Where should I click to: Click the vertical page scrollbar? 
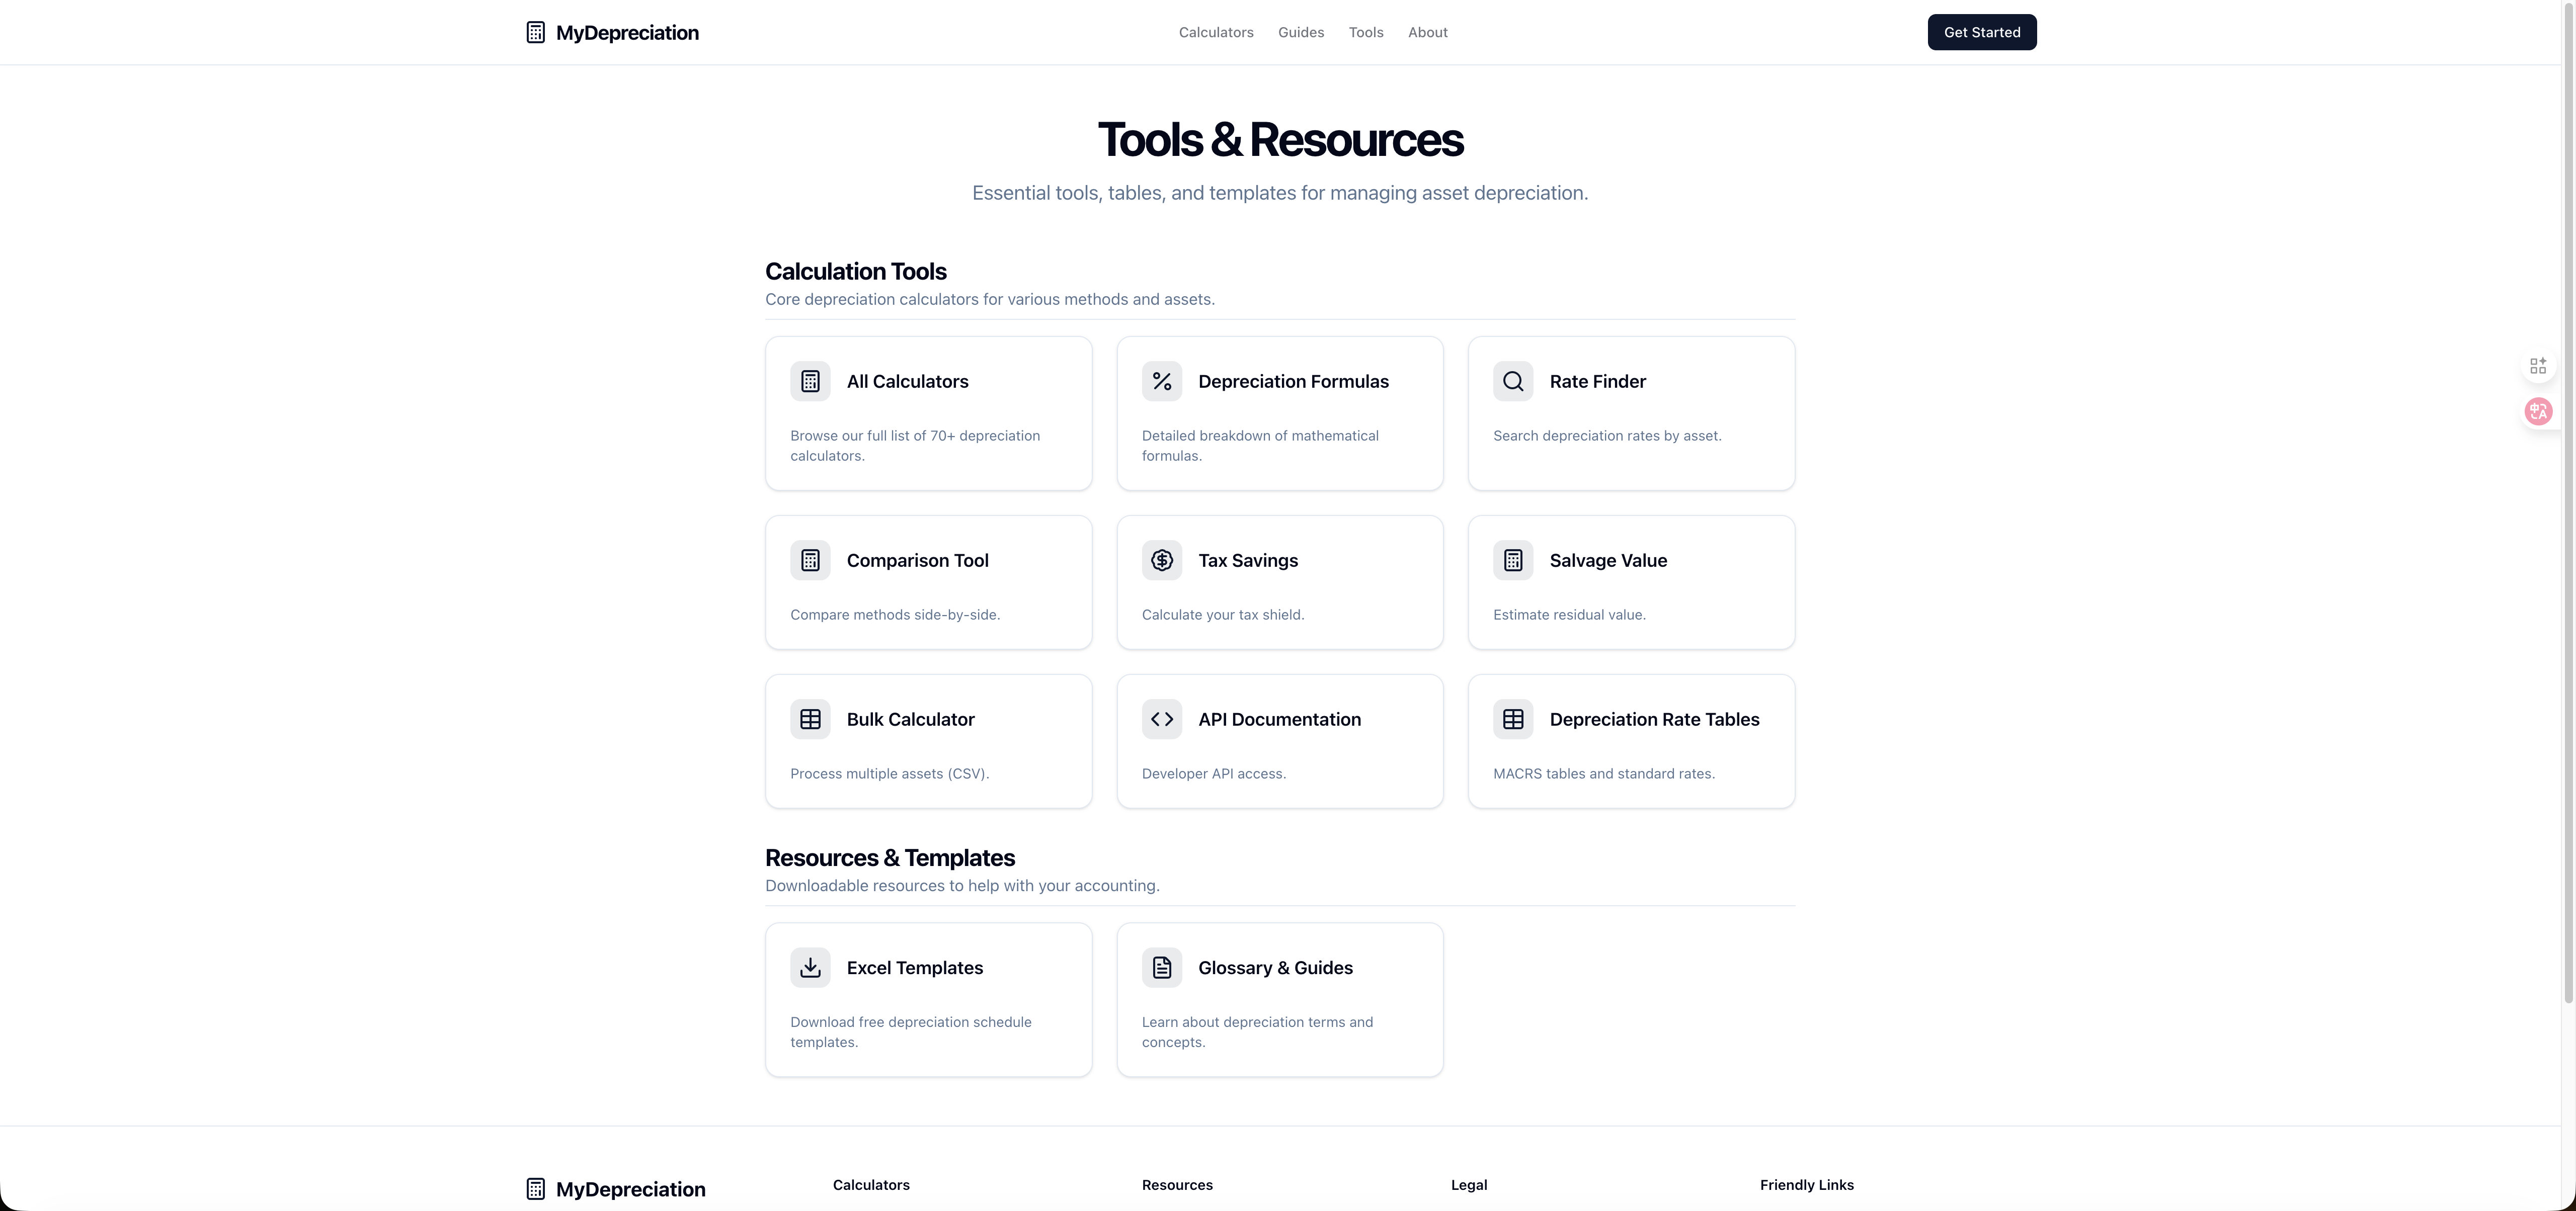click(2567, 499)
